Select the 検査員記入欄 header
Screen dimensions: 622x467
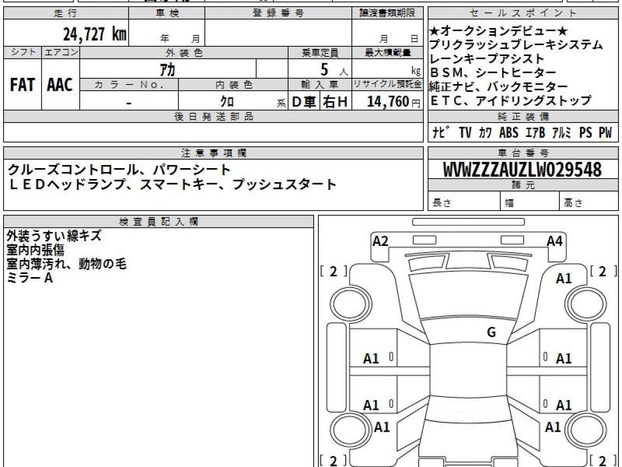(159, 221)
